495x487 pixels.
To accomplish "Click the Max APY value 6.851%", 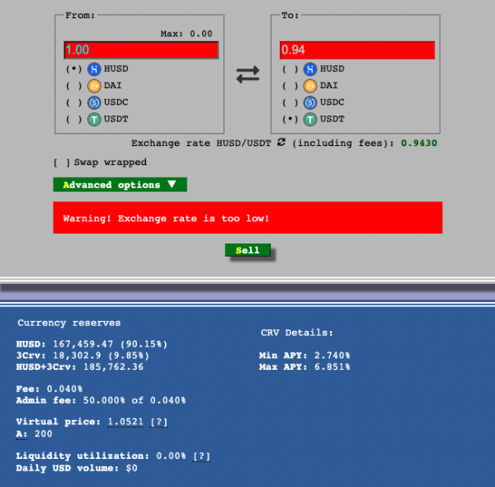I will tap(332, 366).
